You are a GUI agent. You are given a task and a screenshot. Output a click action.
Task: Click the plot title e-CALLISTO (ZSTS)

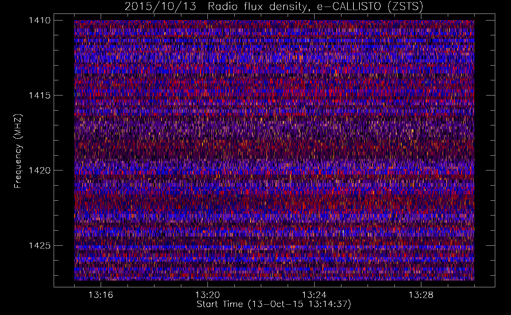370,6
